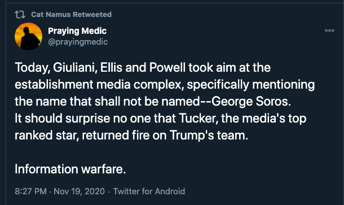Image resolution: width=344 pixels, height=205 pixels.
Task: Open the tweet's more options ellipsis
Action: (x=329, y=30)
